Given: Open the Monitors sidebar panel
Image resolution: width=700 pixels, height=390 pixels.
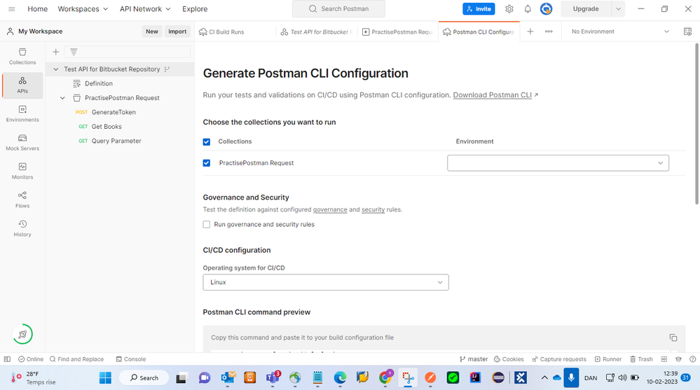Looking at the screenshot, I should 22,171.
